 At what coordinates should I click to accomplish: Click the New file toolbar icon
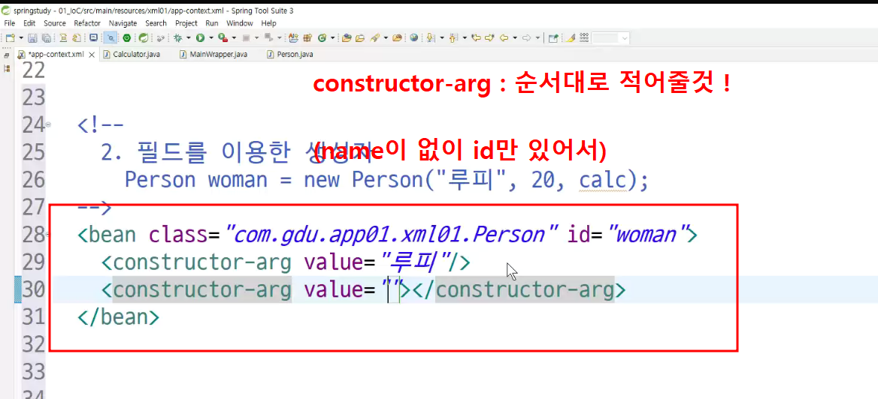[10, 38]
